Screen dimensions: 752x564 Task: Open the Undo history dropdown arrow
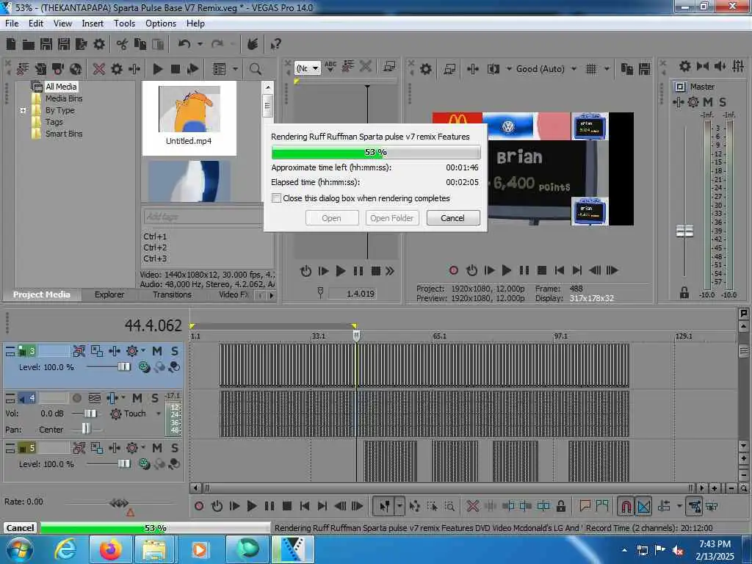[200, 44]
